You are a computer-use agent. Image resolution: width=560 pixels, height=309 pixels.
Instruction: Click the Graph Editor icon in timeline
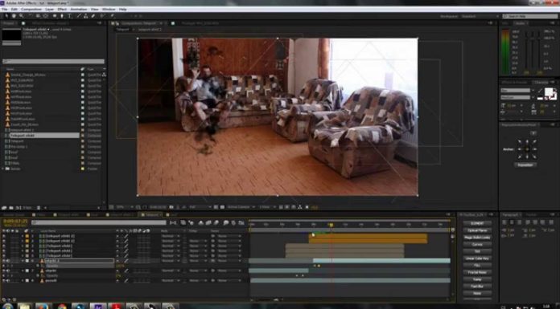click(x=241, y=223)
